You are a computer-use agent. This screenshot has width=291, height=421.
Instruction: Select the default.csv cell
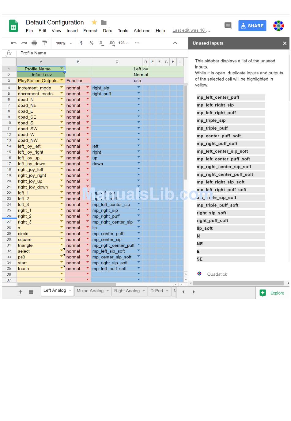click(x=41, y=75)
